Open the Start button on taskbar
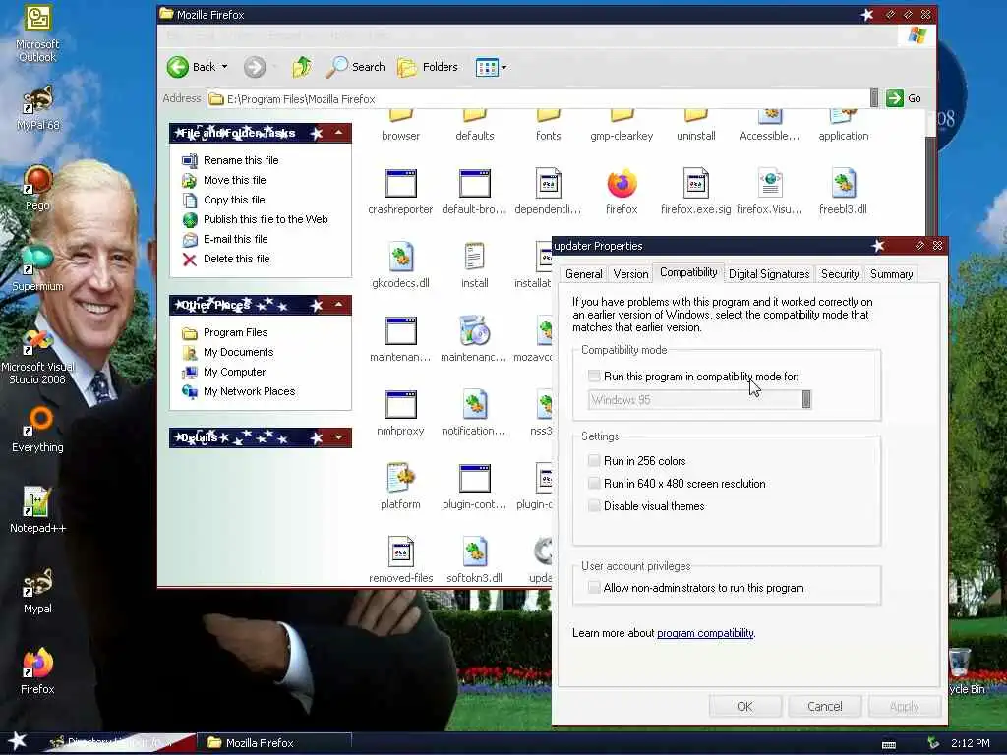Viewport: 1007px width, 755px height. 18,741
